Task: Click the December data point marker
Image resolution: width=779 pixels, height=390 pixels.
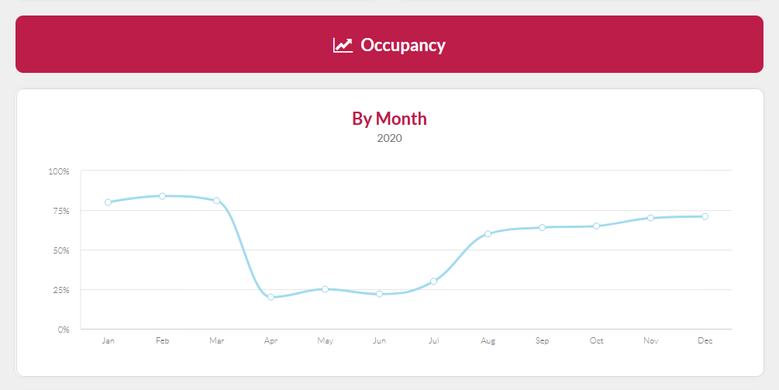Action: [705, 216]
